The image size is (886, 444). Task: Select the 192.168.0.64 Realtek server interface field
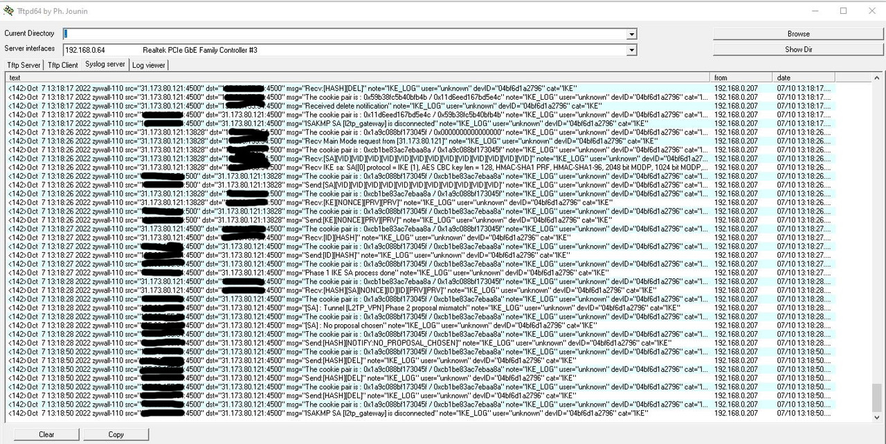pyautogui.click(x=344, y=50)
